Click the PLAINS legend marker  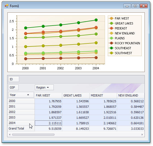click(111, 38)
